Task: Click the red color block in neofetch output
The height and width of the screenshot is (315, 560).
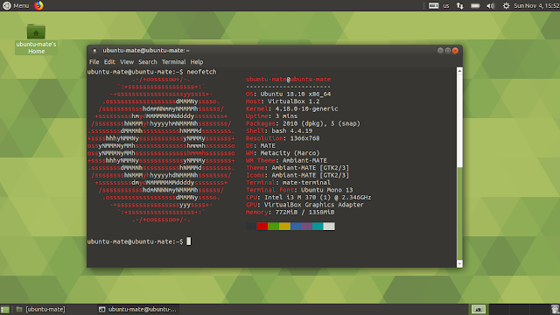Action: pyautogui.click(x=262, y=226)
